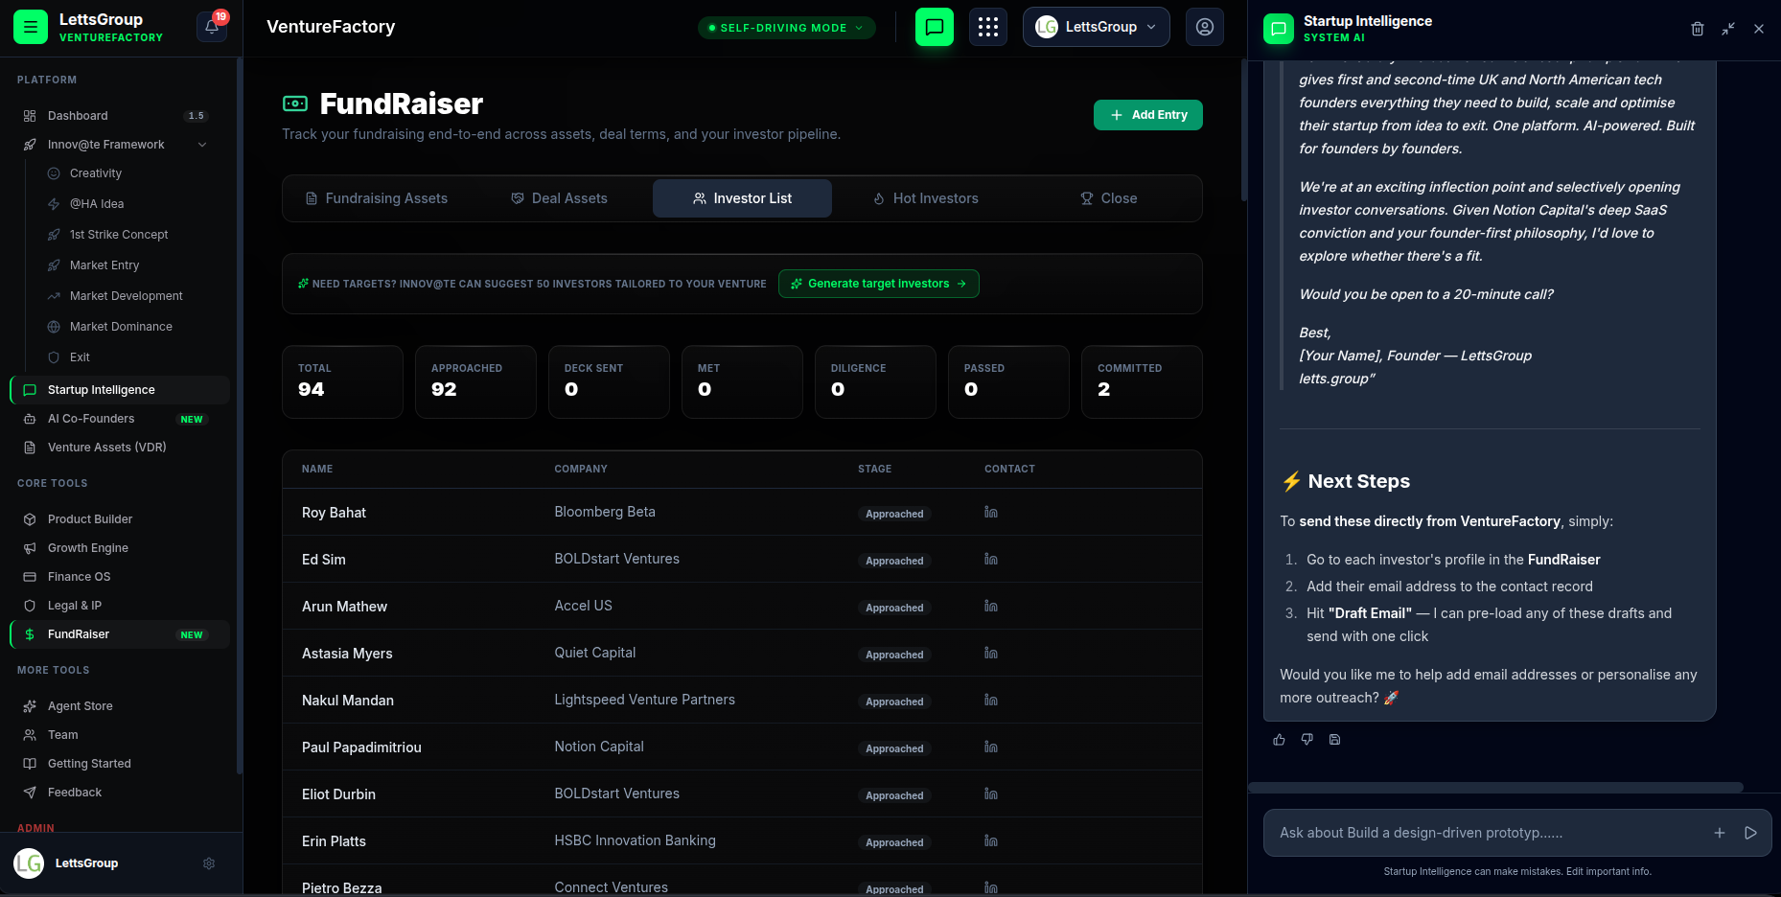1781x897 pixels.
Task: Open the apps grid icon
Action: [x=988, y=27]
